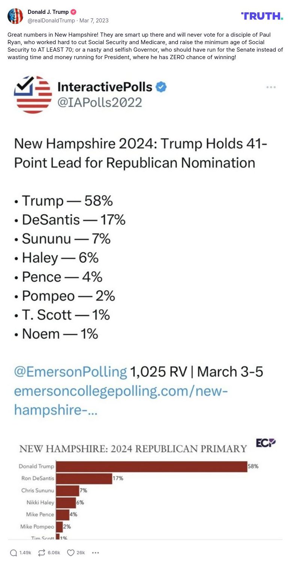Screen dimensions: 291x564
Task: Open the @realDonaldTrump handle
Action: pos(51,21)
